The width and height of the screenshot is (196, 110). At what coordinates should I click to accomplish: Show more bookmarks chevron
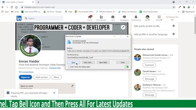click(179, 12)
